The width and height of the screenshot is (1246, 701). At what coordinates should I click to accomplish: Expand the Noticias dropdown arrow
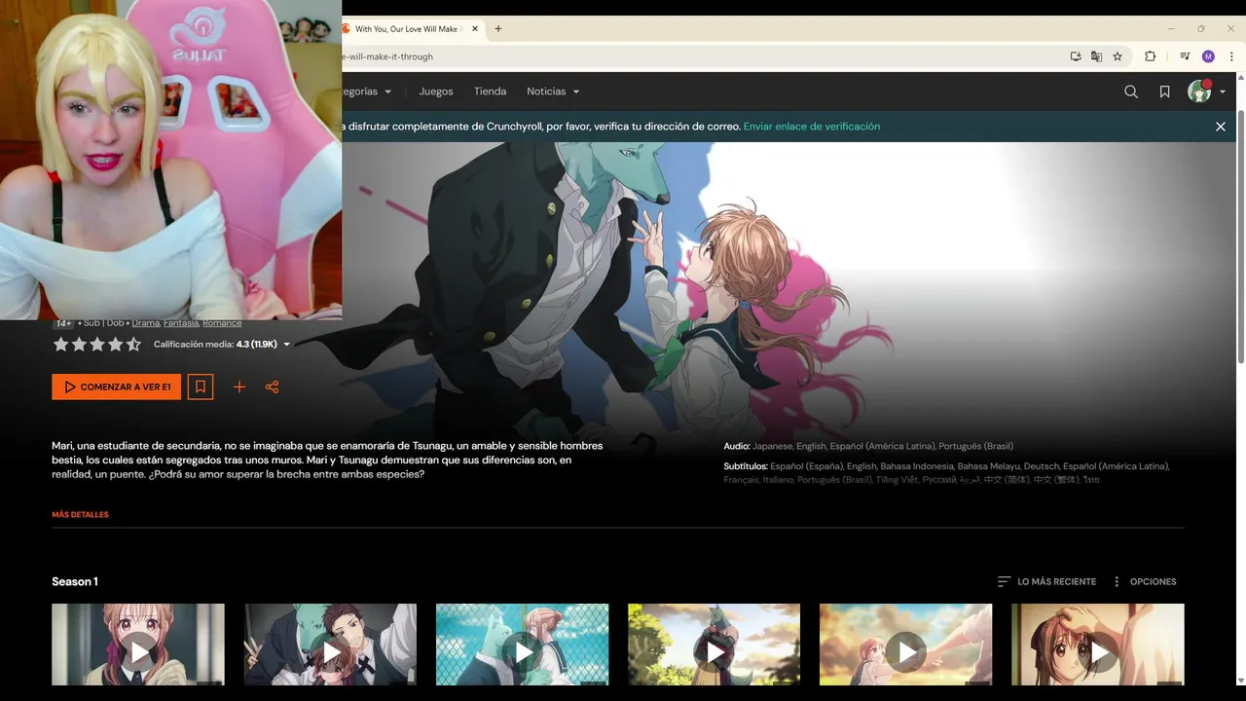576,92
